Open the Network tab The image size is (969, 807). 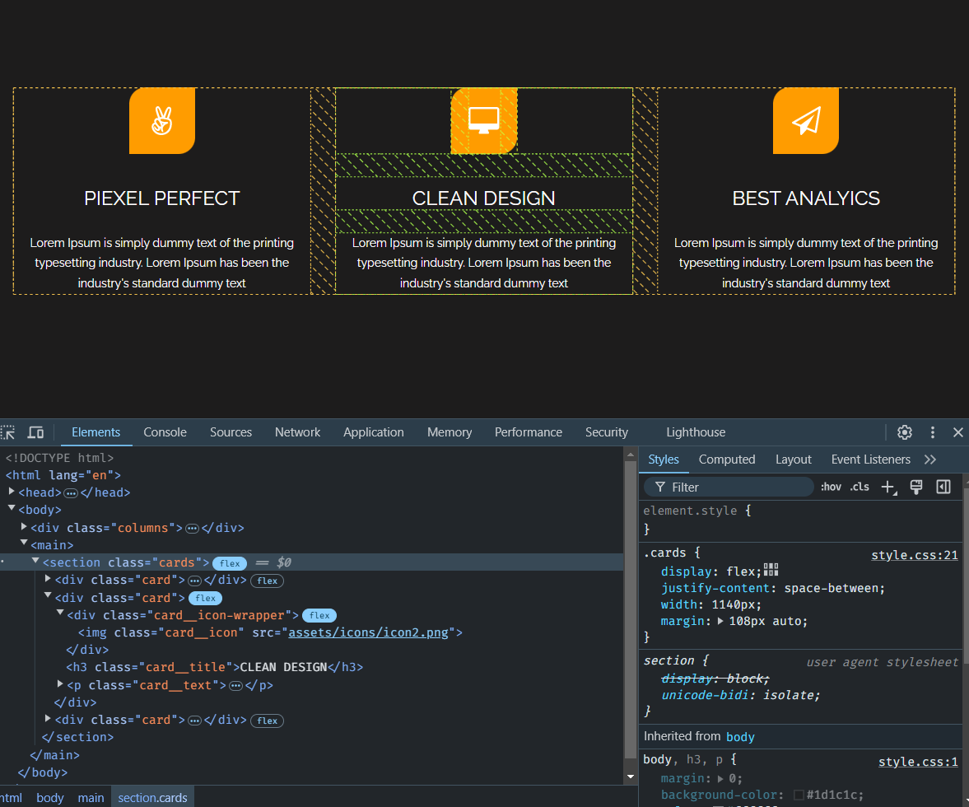click(x=297, y=432)
